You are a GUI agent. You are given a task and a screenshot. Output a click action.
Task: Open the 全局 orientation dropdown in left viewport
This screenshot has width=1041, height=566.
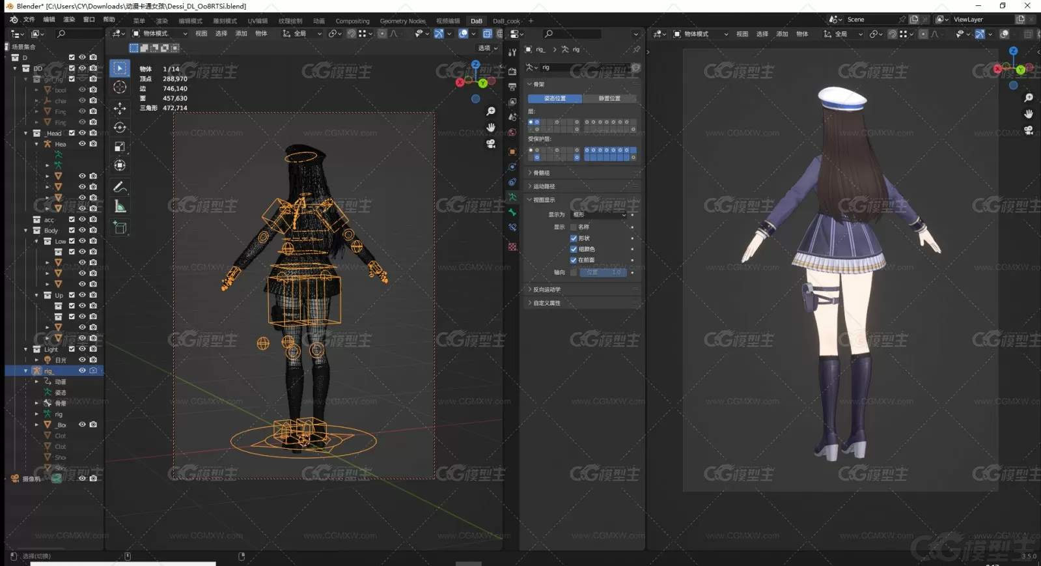coord(302,34)
